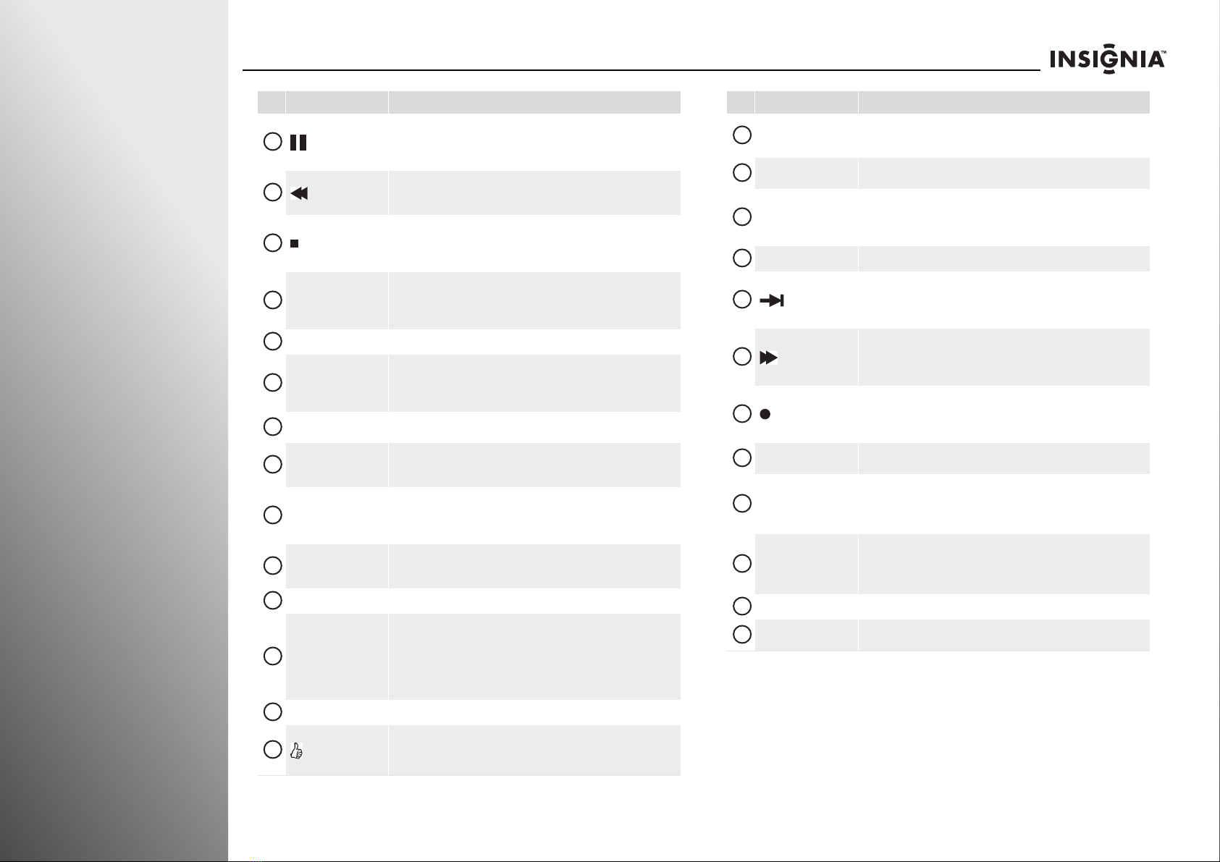Select the bottommost circle in the right table
Image resolution: width=1220 pixels, height=862 pixels.
point(741,634)
